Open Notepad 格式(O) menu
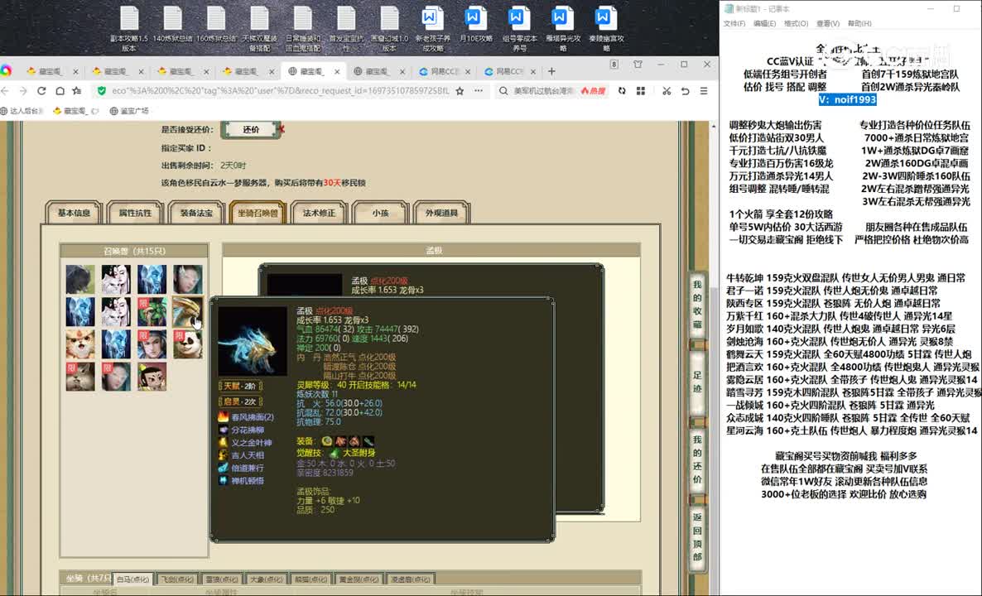 (796, 23)
